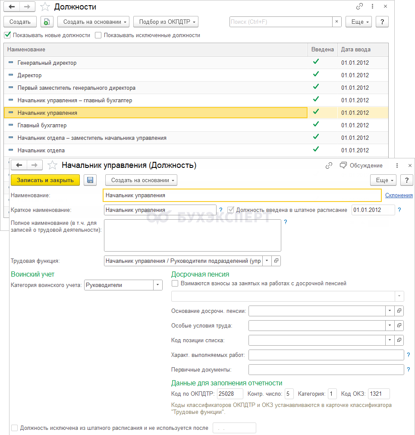The height and width of the screenshot is (435, 415).
Task: Clear the search field with ×
Action: [336, 22]
